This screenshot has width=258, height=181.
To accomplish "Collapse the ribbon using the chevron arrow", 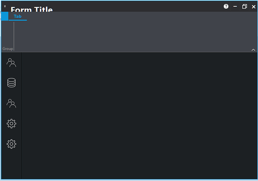I will [253, 50].
